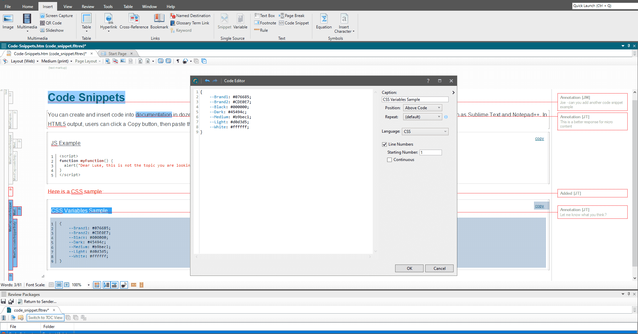This screenshot has width=638, height=334.
Task: Open the Window ribbon tab
Action: coord(149,7)
